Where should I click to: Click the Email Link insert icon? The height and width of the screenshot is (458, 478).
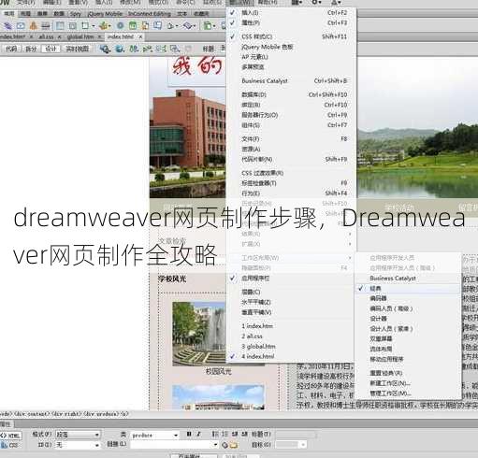pos(21,25)
